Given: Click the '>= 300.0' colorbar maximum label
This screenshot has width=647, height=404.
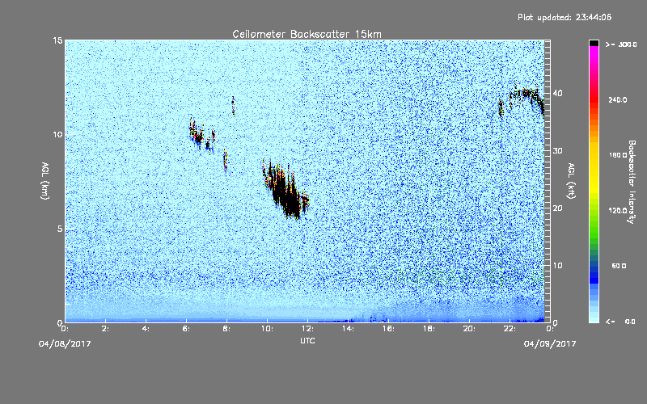Looking at the screenshot, I should [621, 44].
